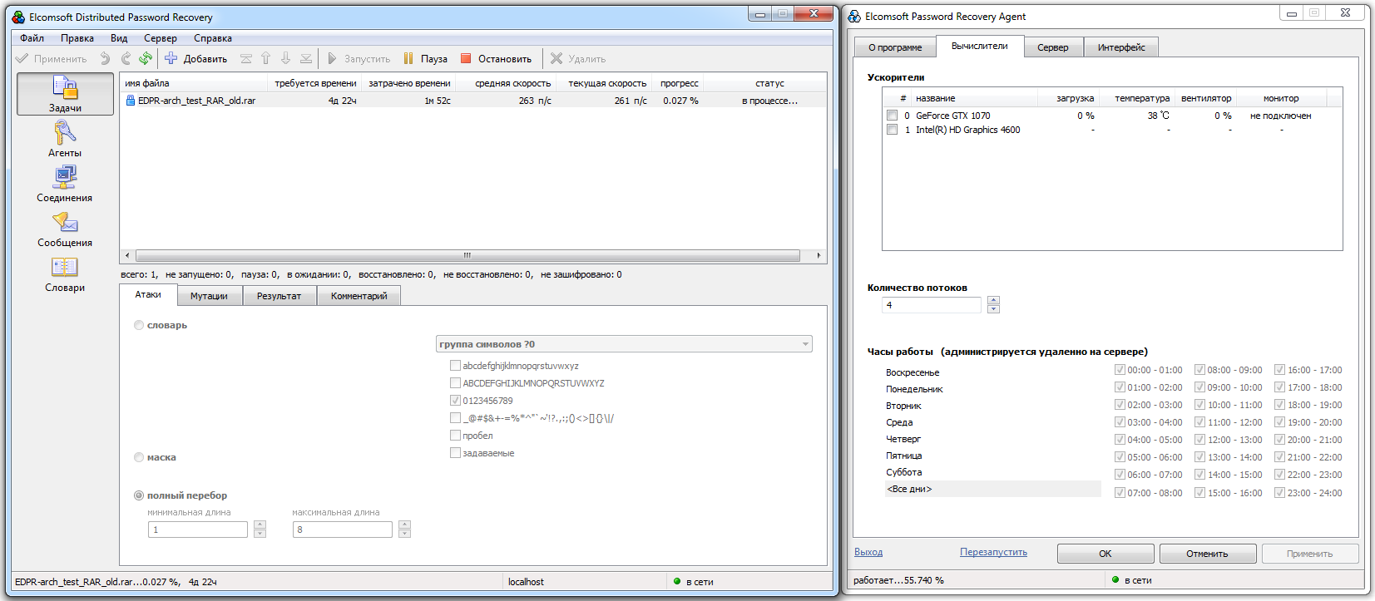Image resolution: width=1375 pixels, height=601 pixels.
Task: Enable the пробел checkbox
Action: (x=455, y=436)
